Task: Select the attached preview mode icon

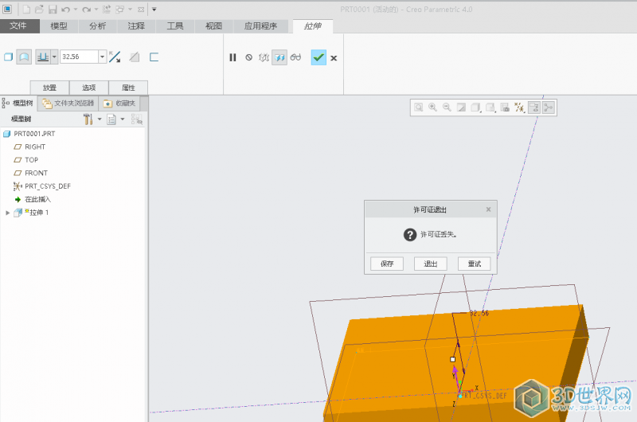Action: pos(279,57)
